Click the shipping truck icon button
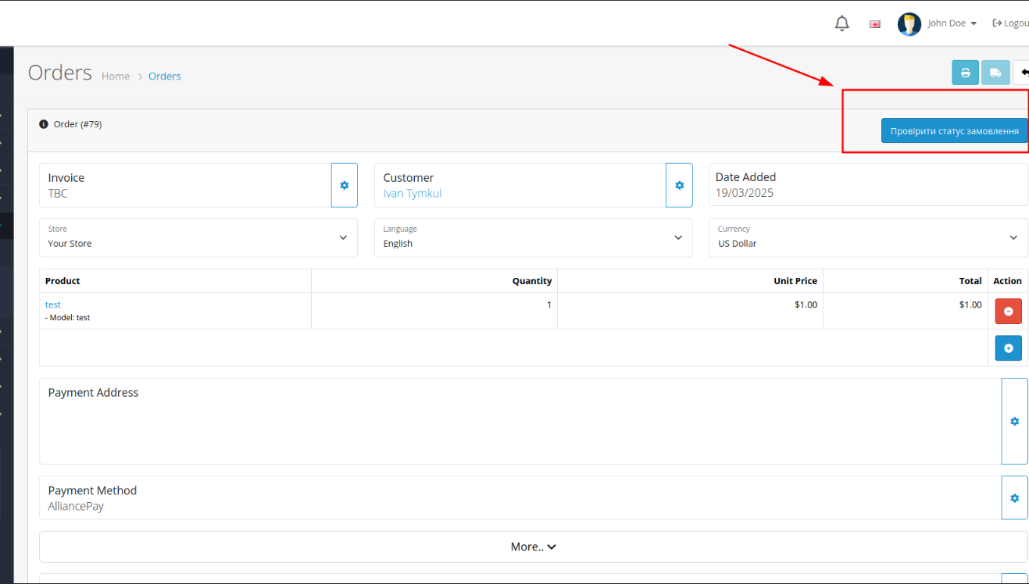 pyautogui.click(x=995, y=73)
